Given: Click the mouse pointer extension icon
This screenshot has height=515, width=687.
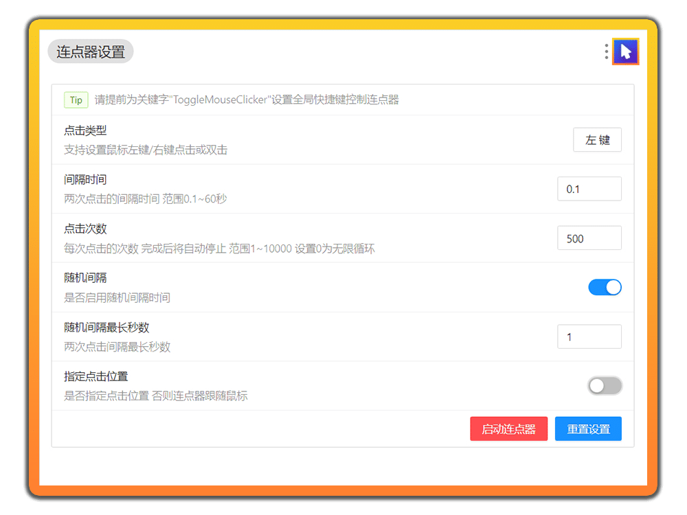Looking at the screenshot, I should click(x=626, y=51).
